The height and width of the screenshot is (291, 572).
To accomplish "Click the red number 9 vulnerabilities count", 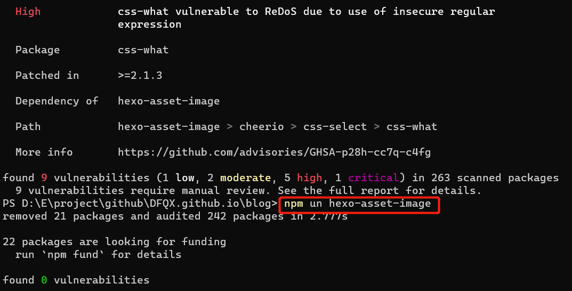I will 44,177.
